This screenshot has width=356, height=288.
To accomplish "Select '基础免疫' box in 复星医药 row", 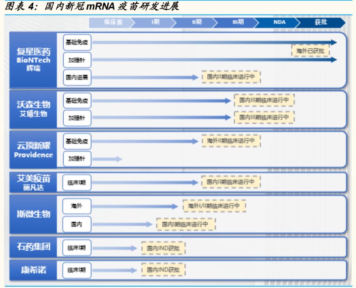I will pyautogui.click(x=77, y=42).
